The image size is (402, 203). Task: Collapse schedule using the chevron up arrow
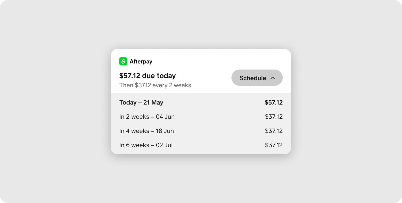(x=273, y=78)
